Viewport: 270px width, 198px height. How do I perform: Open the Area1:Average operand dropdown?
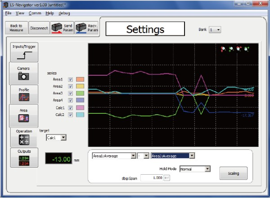click(x=114, y=156)
